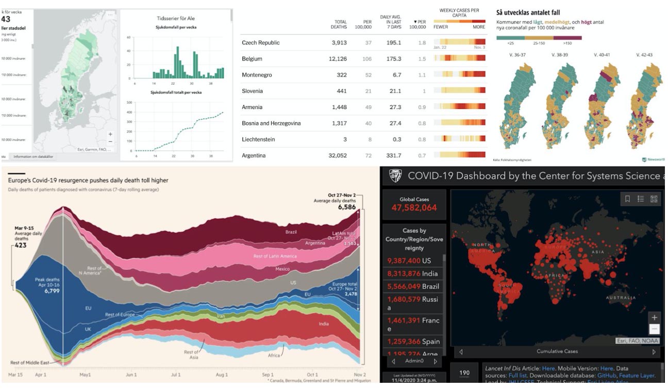The image size is (668, 389).
Task: Select the Admin0 tab label
Action: point(414,362)
